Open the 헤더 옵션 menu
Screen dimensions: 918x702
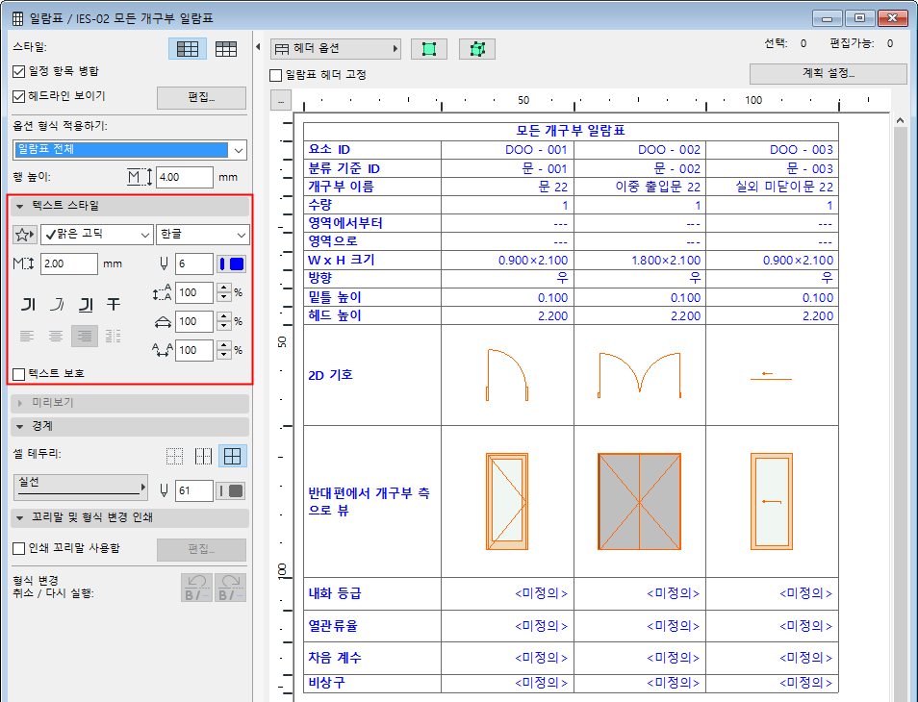335,48
